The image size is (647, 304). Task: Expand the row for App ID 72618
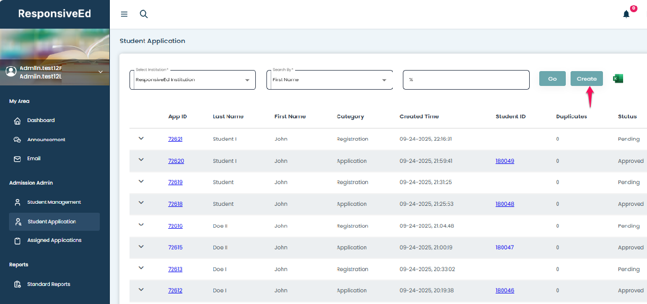141,204
